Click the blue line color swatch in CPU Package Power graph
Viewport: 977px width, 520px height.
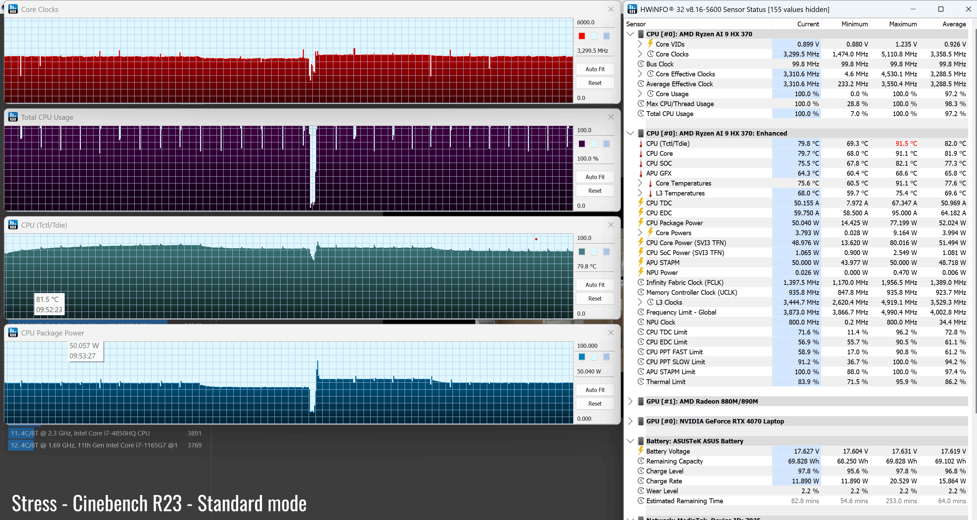582,357
